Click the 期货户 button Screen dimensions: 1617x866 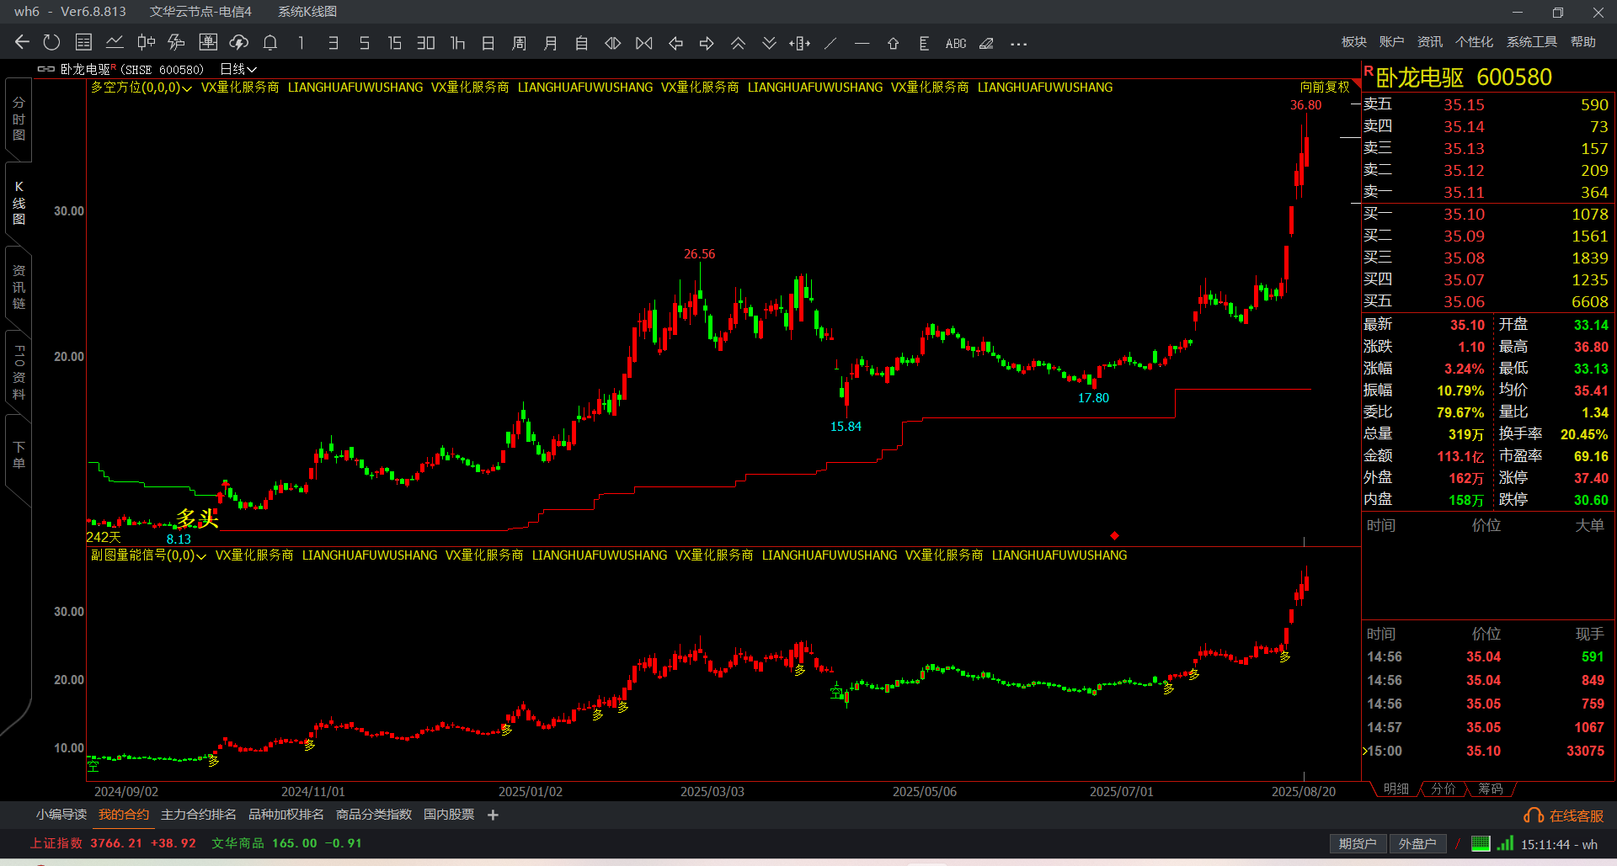coord(1358,844)
